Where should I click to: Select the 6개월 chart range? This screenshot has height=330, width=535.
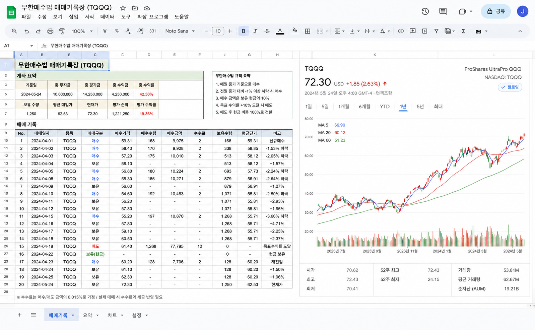pos(364,107)
